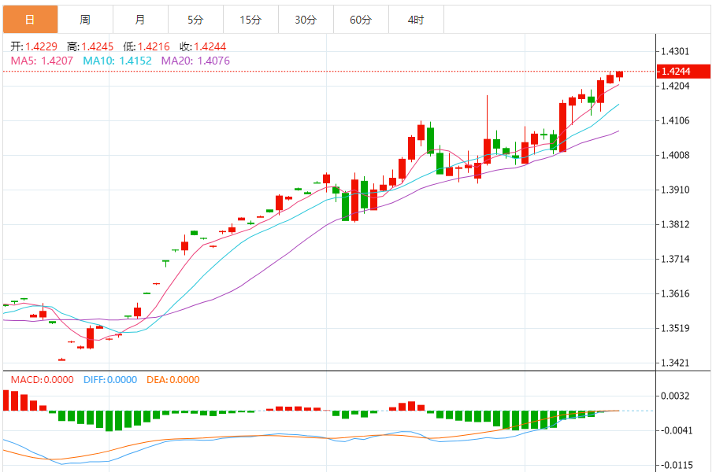Click the 收:1.4244 closing price text

point(202,46)
